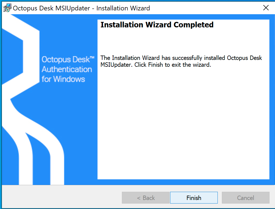Click the word MSIUpdater in message body
The image size is (275, 209).
[116, 65]
